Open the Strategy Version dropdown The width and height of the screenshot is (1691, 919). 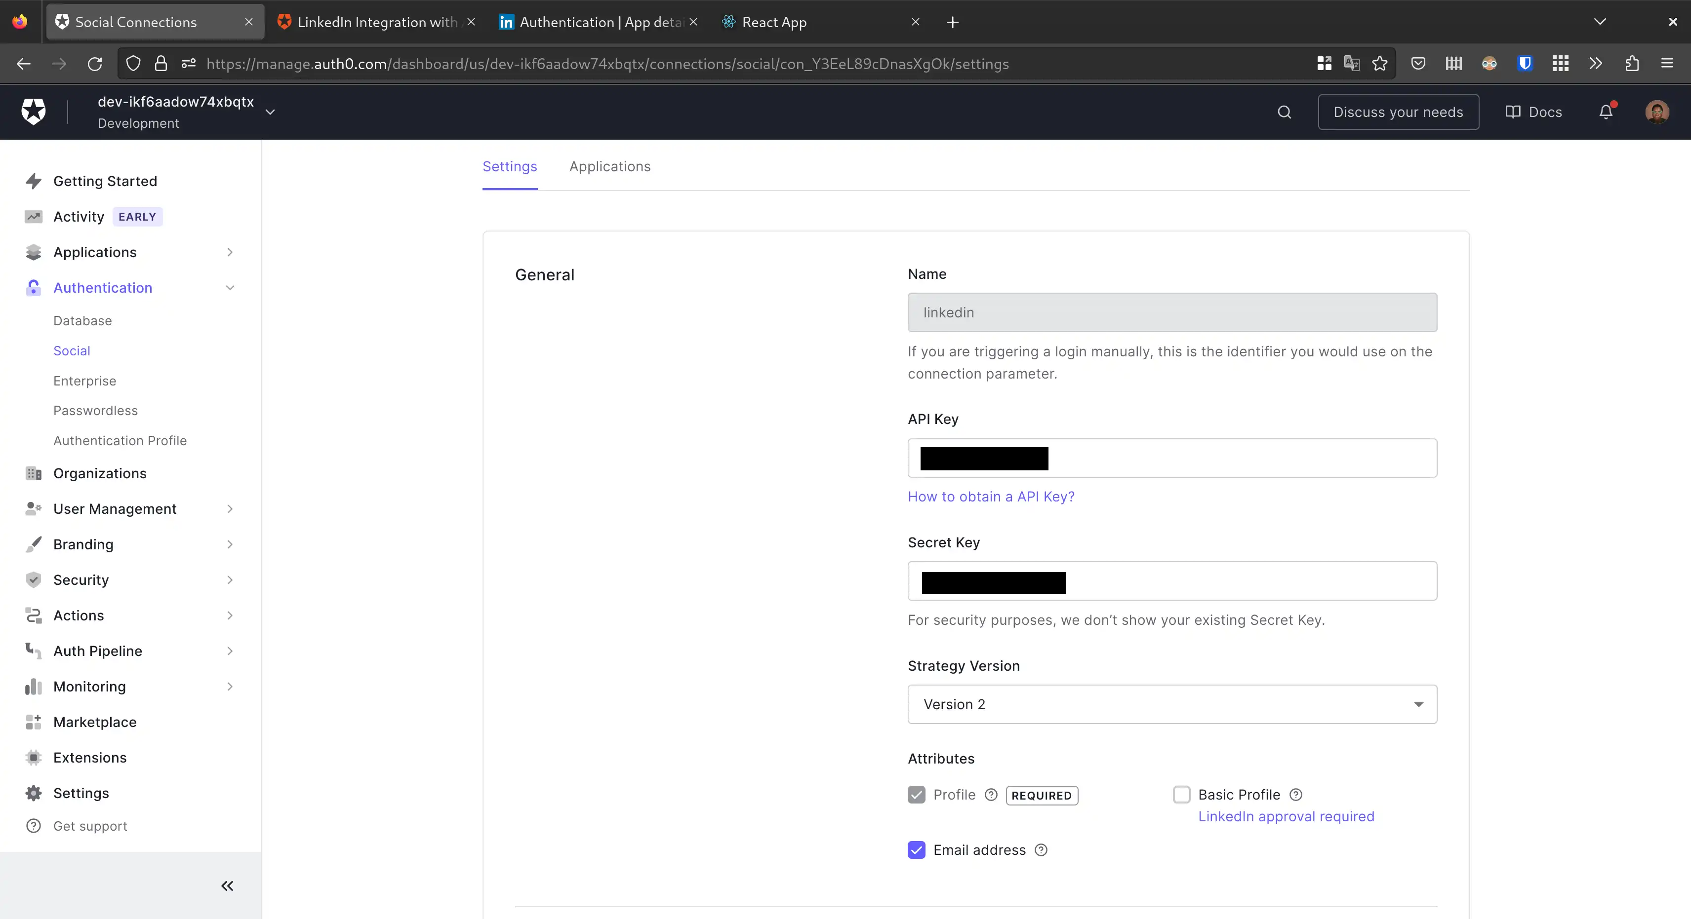coord(1172,704)
